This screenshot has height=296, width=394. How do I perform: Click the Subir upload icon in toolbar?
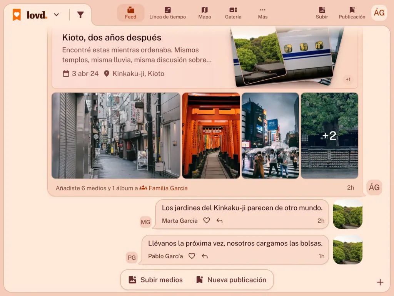click(322, 13)
